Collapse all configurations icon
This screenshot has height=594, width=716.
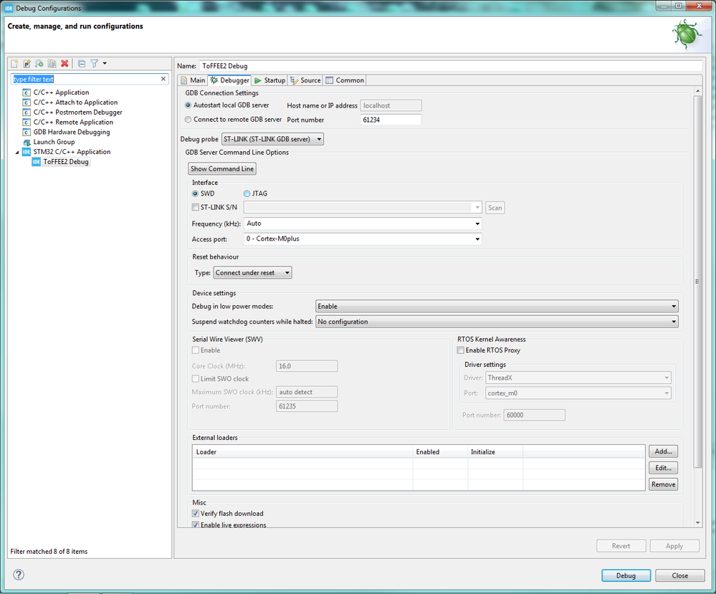82,64
